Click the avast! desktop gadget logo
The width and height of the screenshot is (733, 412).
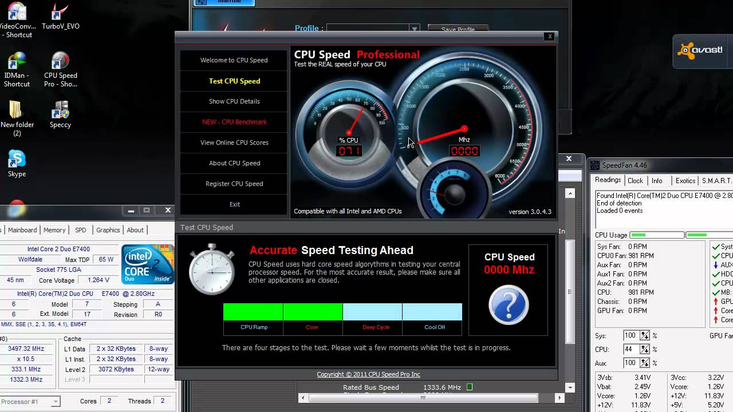click(x=700, y=50)
